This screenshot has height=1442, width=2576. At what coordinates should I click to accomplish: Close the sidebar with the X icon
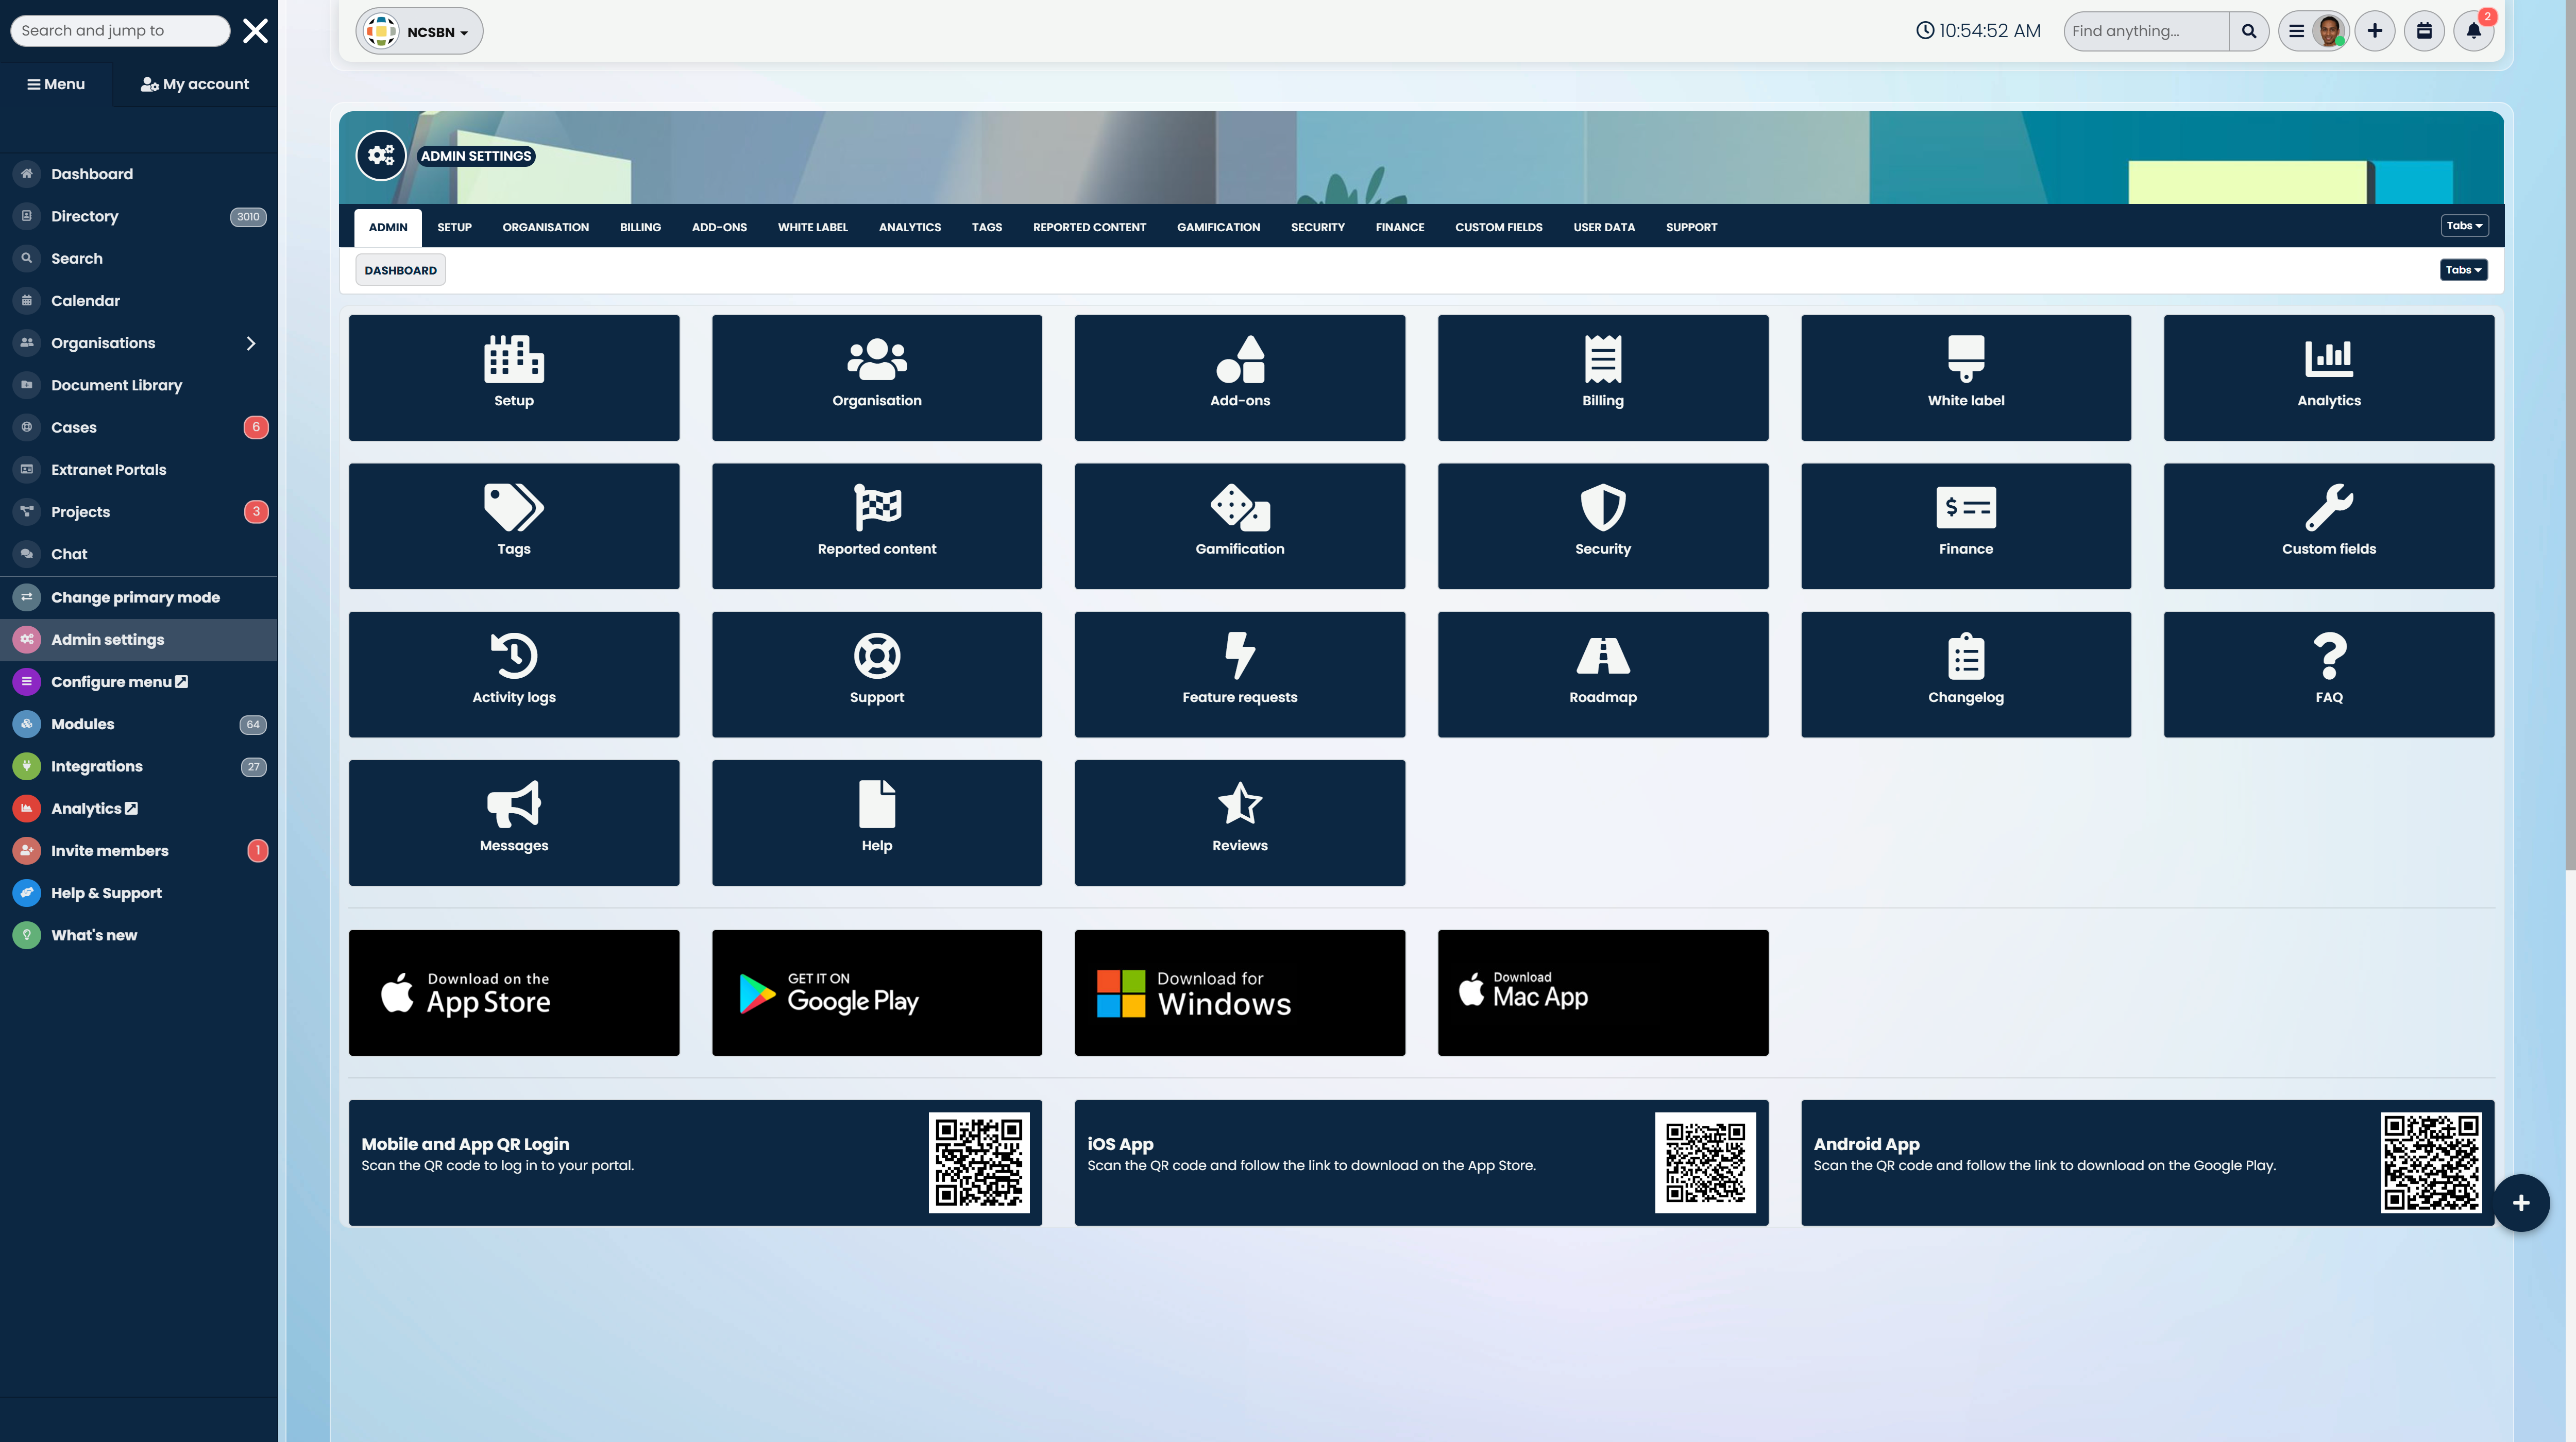coord(255,31)
